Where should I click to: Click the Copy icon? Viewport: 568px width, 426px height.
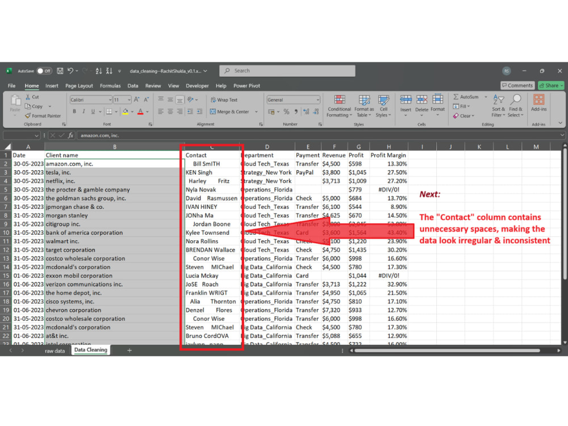tap(28, 106)
